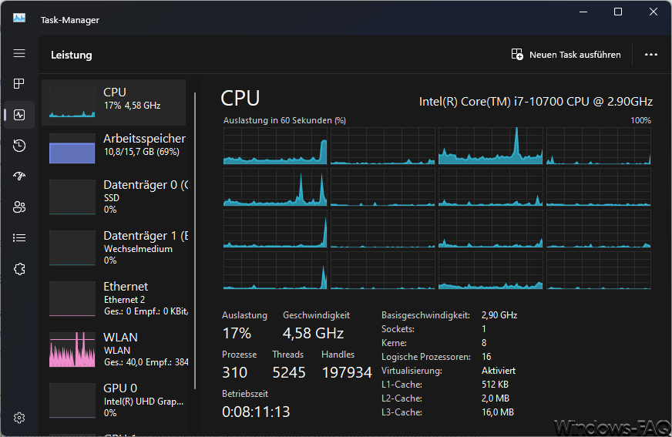672x437 pixels.
Task: Click the Threads count 5245
Action: (289, 372)
